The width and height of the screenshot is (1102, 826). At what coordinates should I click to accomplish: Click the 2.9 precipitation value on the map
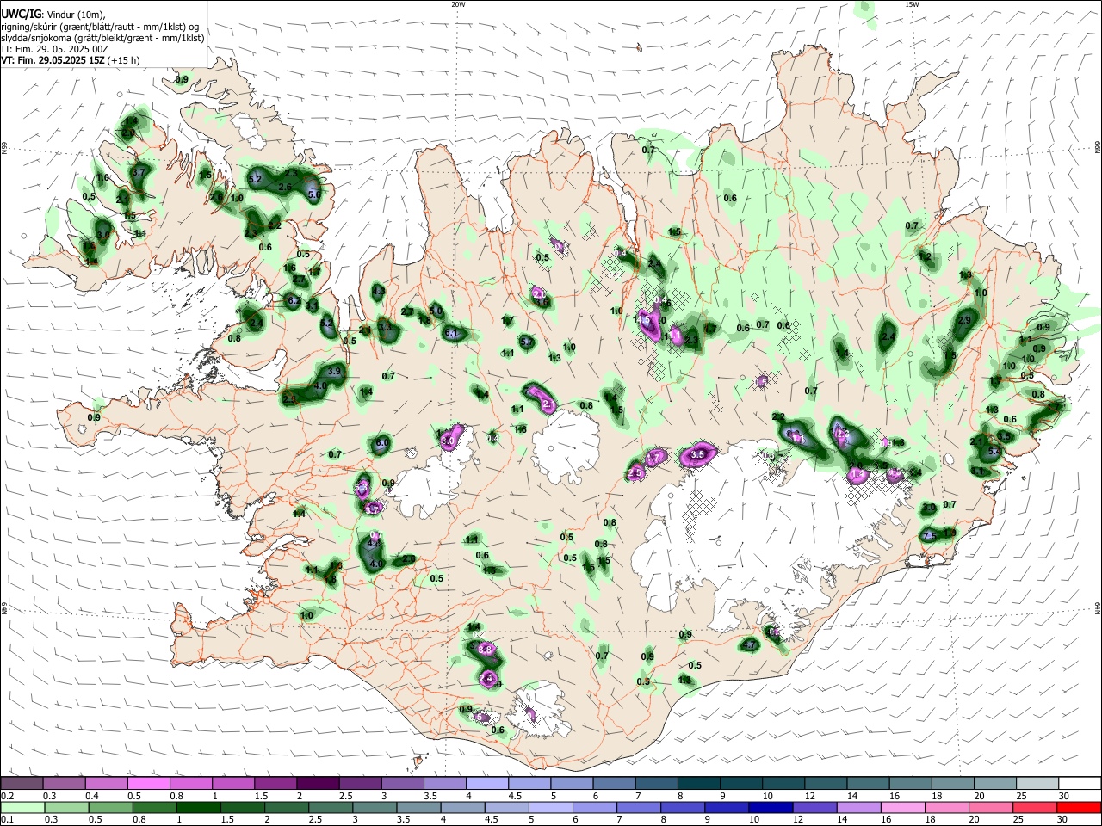(964, 320)
